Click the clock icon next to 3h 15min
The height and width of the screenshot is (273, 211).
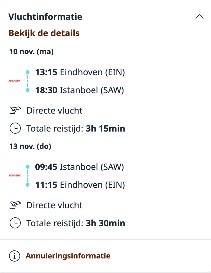pos(15,128)
